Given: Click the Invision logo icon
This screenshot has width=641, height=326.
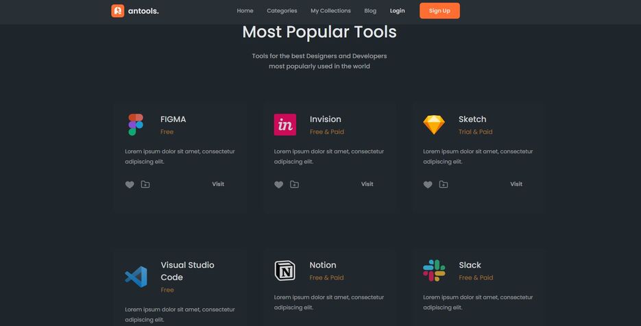Looking at the screenshot, I should [x=285, y=125].
